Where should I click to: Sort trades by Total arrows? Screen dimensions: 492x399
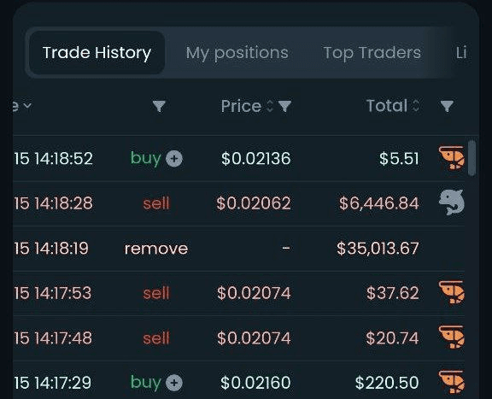[x=416, y=106]
